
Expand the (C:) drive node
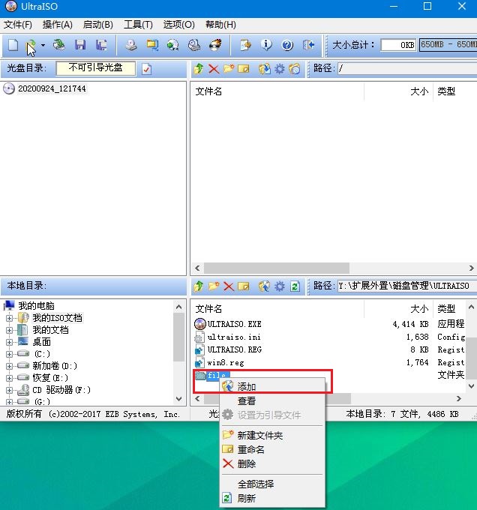[9, 354]
